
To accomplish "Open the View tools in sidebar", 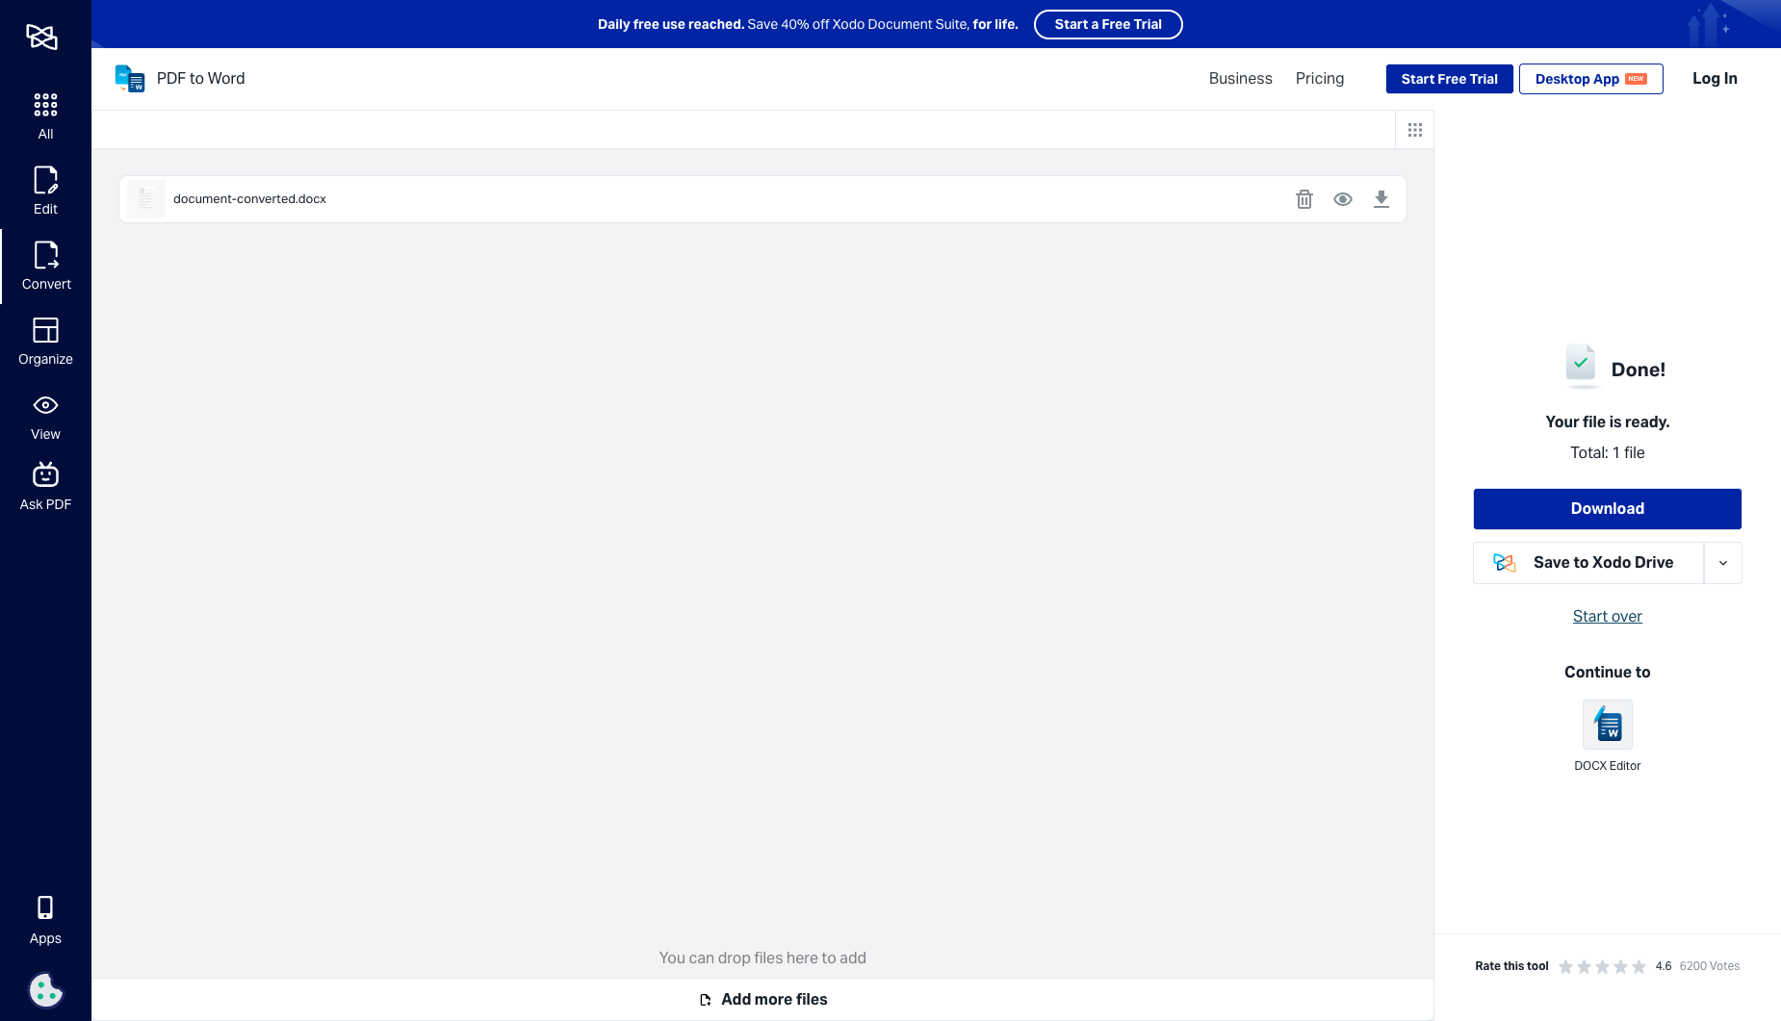I will [x=45, y=416].
